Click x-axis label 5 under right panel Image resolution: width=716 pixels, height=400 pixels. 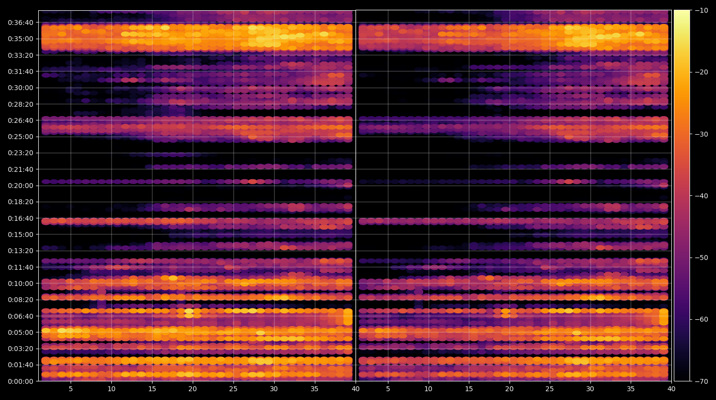(x=388, y=389)
